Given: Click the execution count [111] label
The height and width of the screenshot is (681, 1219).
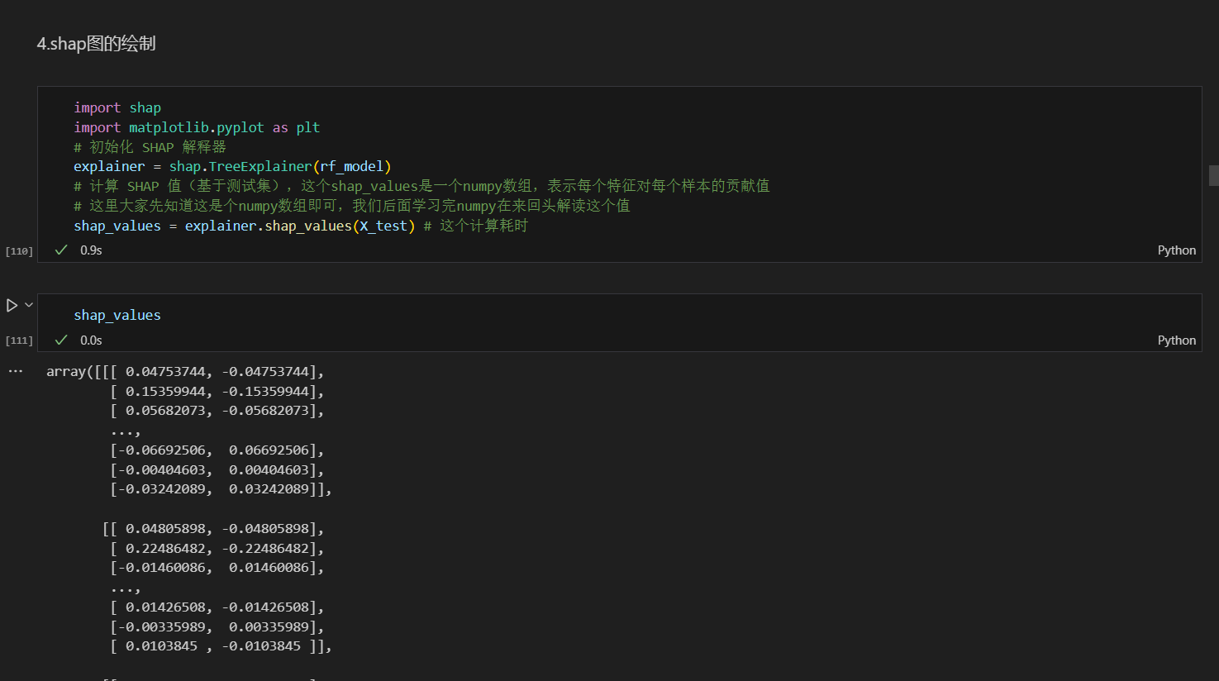Looking at the screenshot, I should (18, 340).
